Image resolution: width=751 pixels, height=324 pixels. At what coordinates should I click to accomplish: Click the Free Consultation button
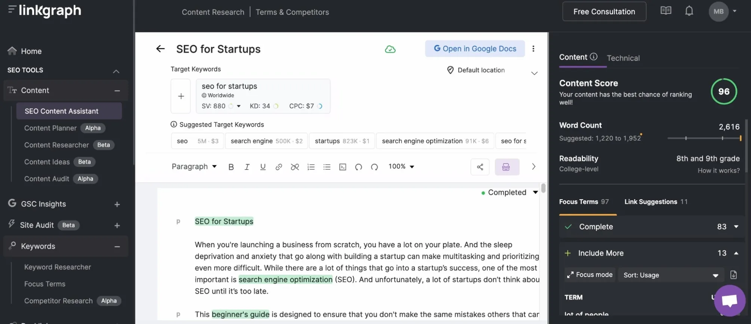click(604, 12)
